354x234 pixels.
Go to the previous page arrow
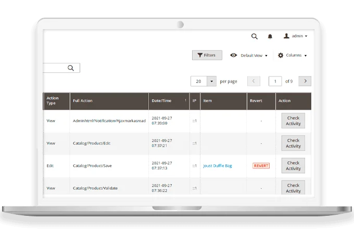tap(254, 81)
